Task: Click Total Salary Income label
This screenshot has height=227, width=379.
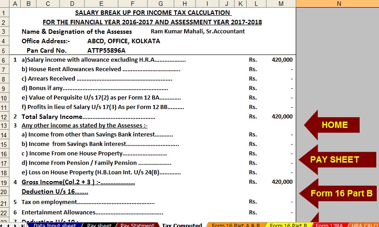Action: point(88,117)
